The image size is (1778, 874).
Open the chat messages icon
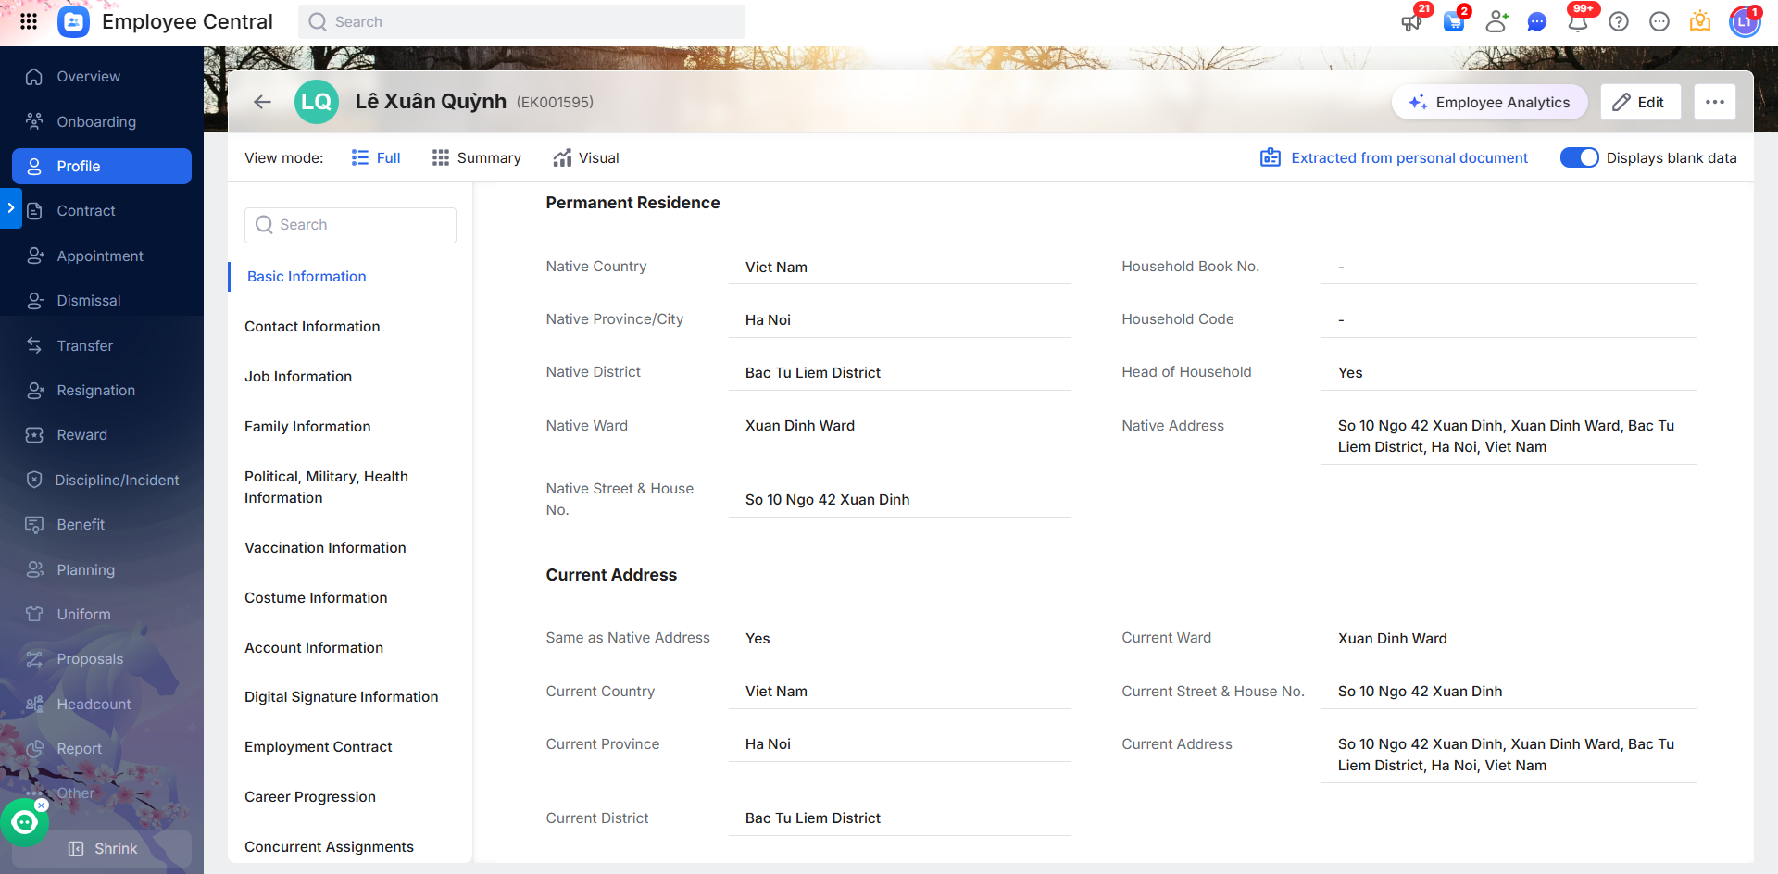pyautogui.click(x=1537, y=22)
